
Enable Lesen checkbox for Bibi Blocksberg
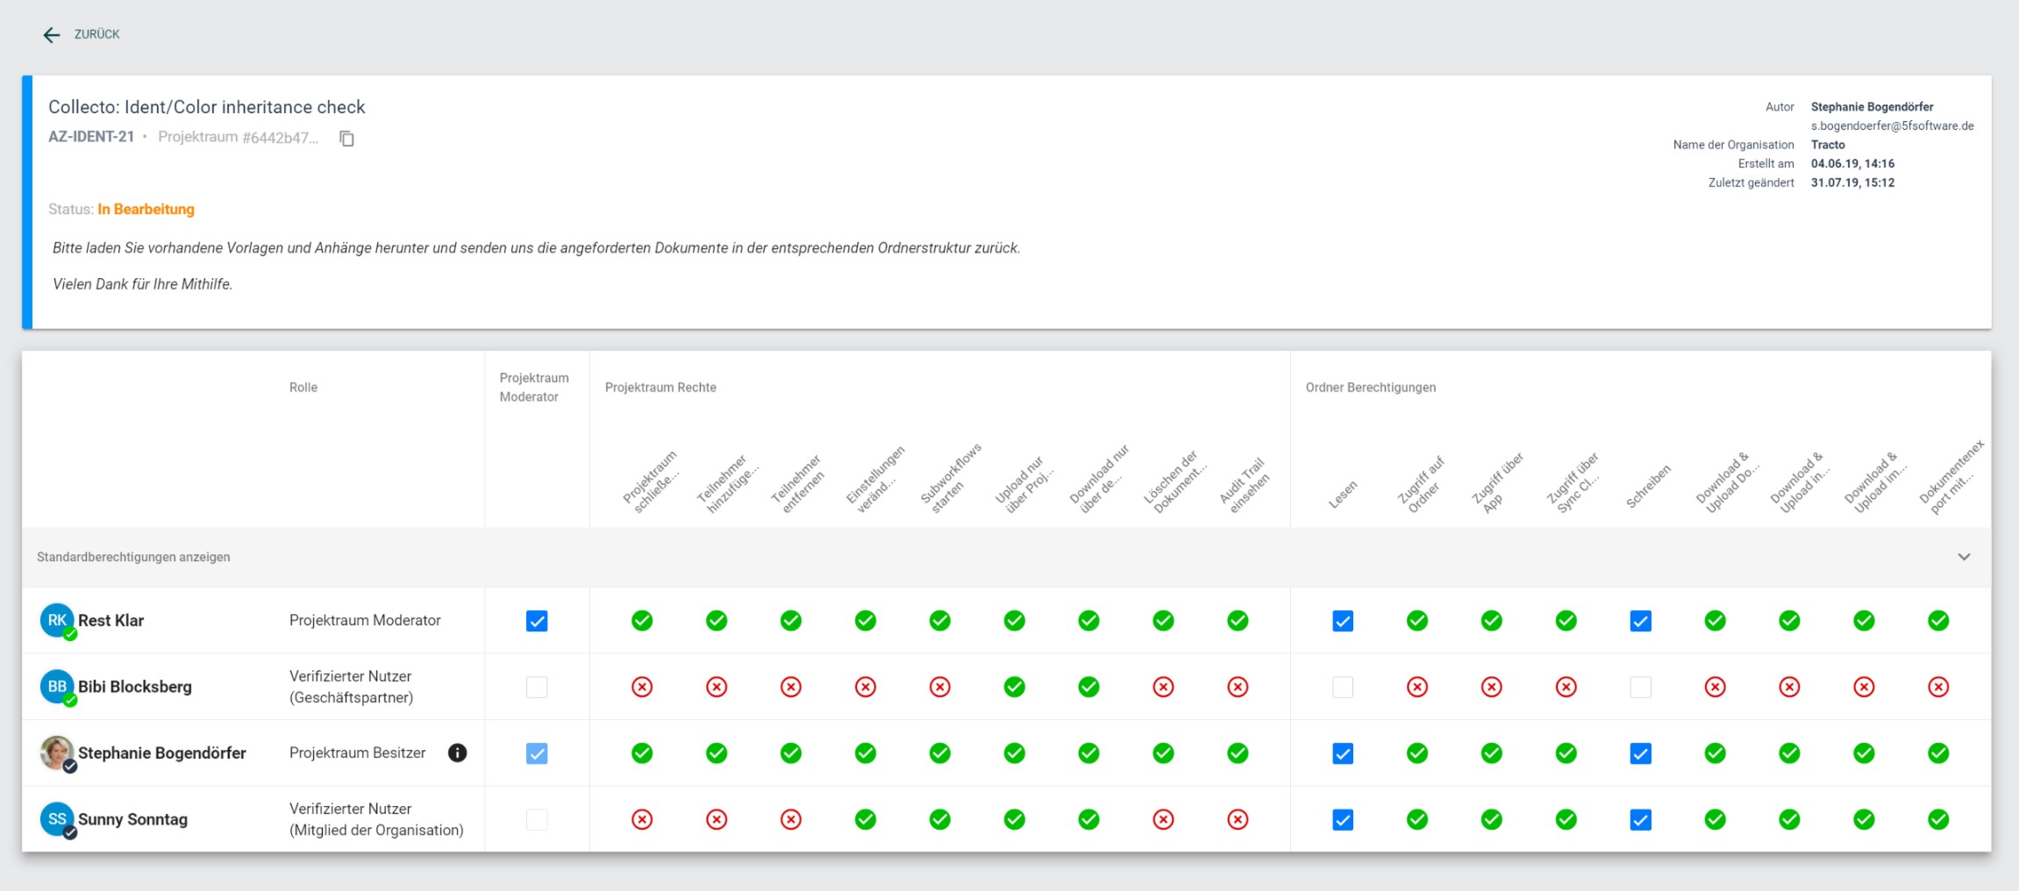point(1343,687)
